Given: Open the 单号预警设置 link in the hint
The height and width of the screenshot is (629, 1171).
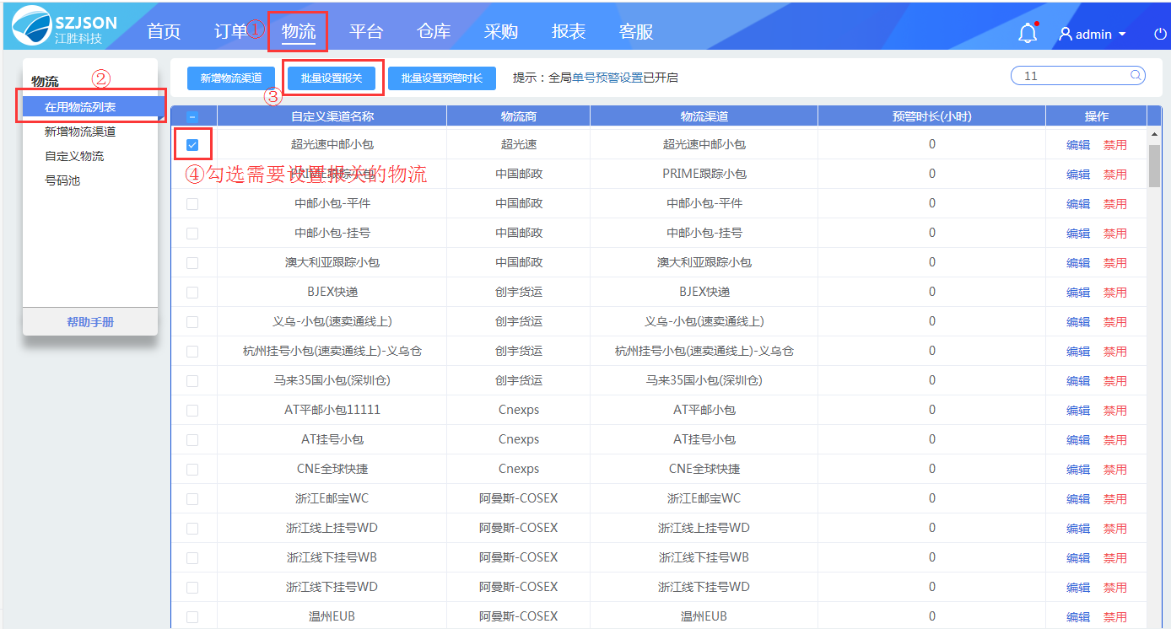Looking at the screenshot, I should click(x=607, y=78).
